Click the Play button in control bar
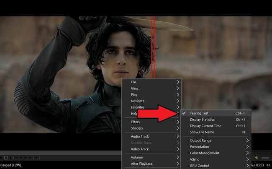The height and width of the screenshot is (169, 272). click(x=2, y=158)
